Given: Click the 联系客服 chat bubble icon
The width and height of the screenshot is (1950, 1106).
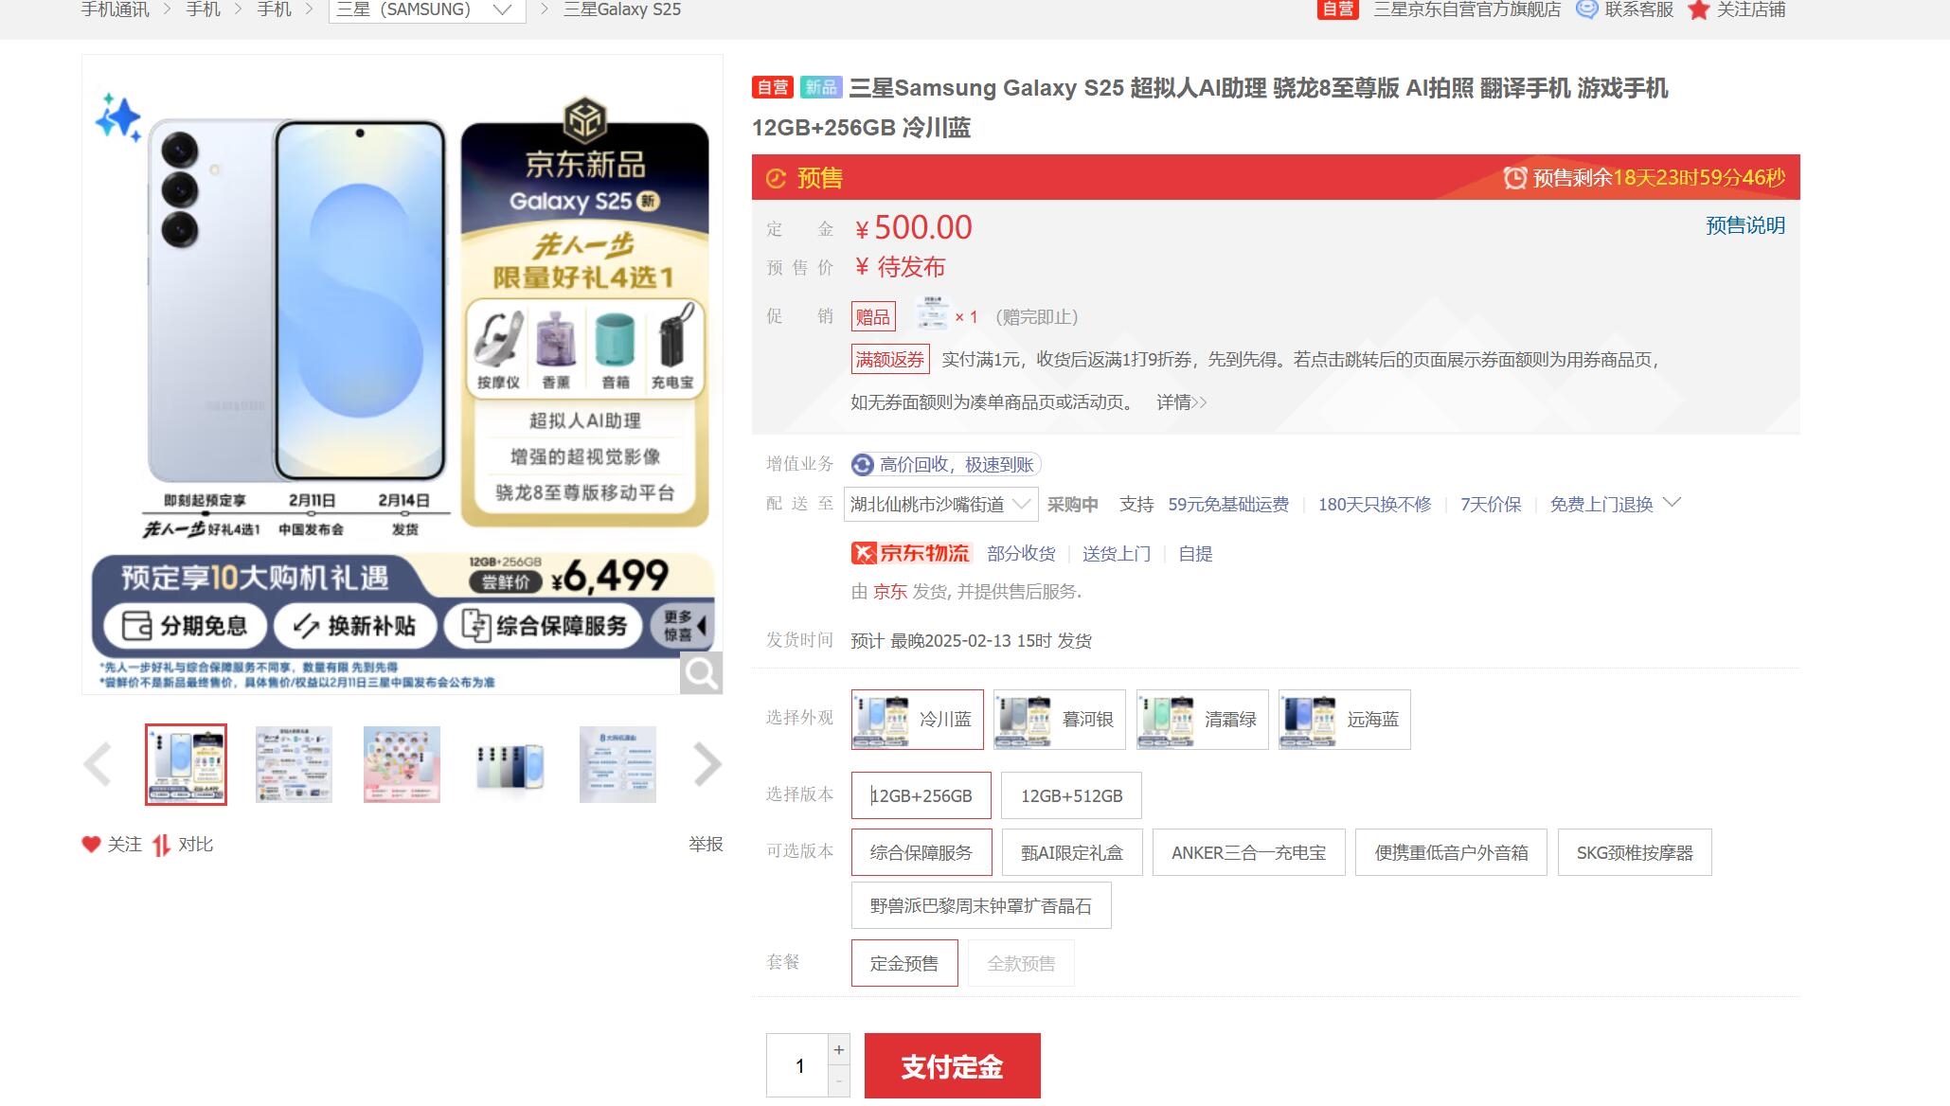Looking at the screenshot, I should pos(1586,9).
